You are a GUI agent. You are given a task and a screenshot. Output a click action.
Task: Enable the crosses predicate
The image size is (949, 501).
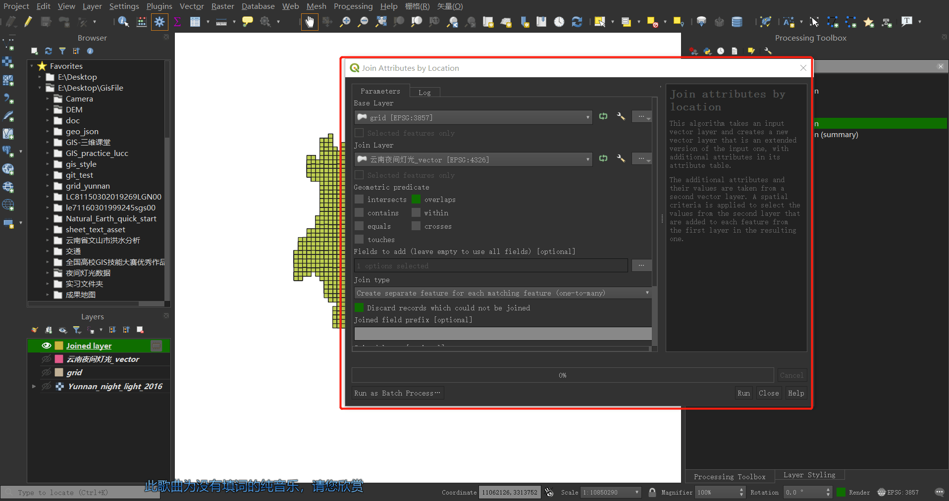[x=416, y=226]
